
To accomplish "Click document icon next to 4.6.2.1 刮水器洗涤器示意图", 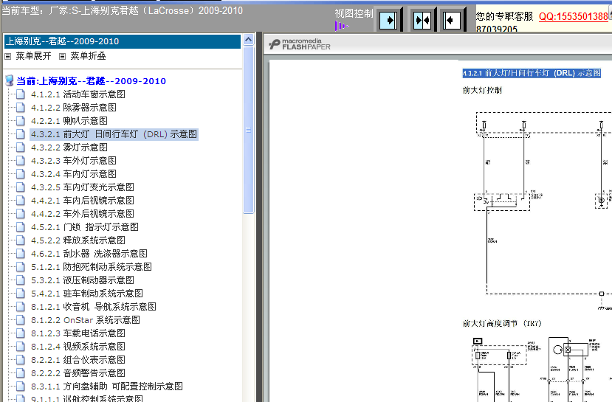I will [21, 254].
